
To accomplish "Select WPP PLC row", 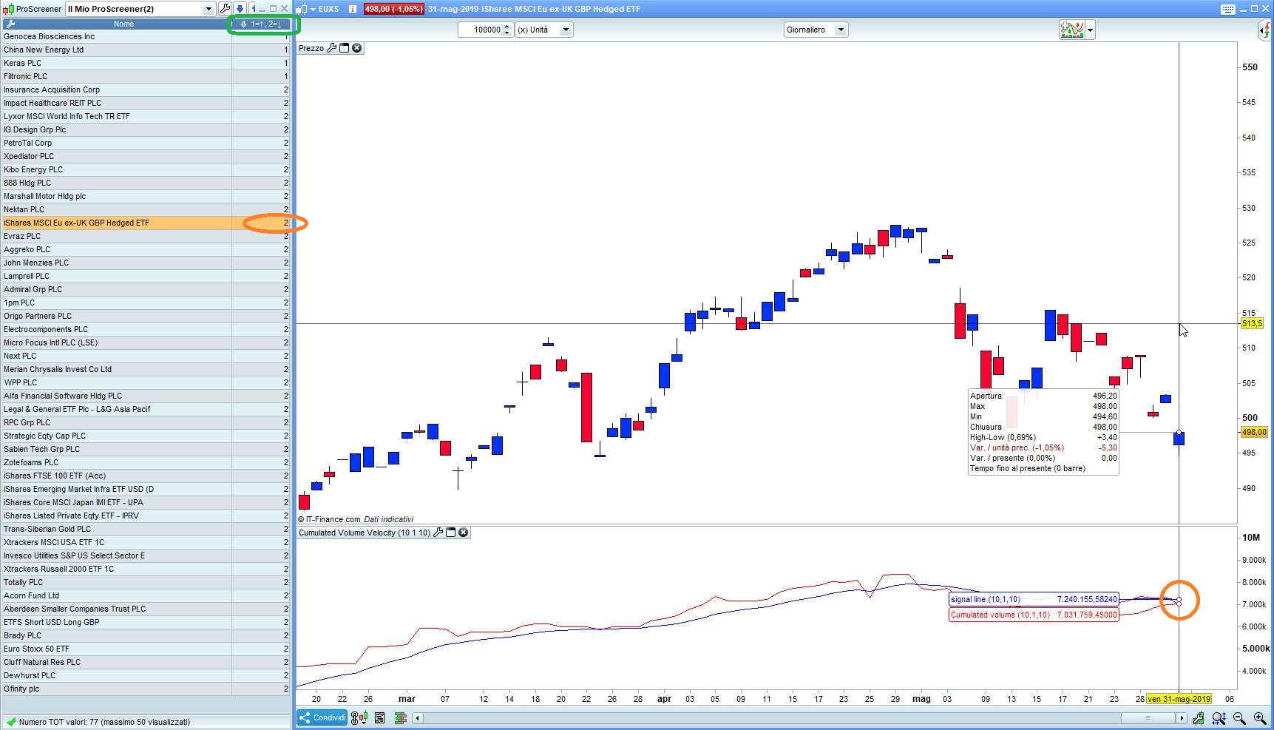I will click(146, 382).
